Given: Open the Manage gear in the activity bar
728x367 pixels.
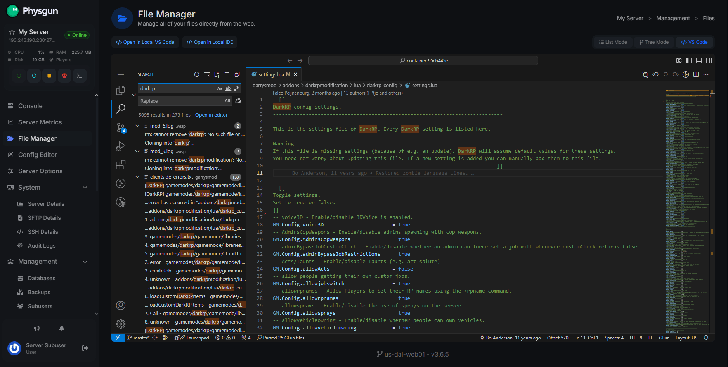Looking at the screenshot, I should [121, 324].
